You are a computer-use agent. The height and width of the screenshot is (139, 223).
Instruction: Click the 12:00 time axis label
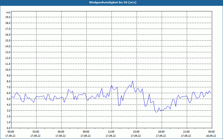point(111,132)
